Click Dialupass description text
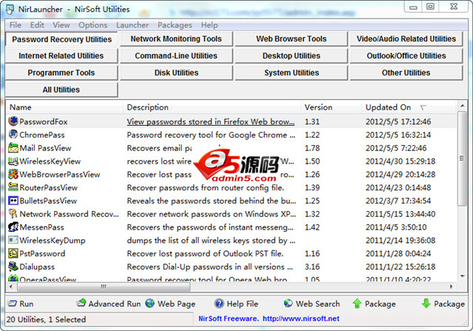Viewport: 473px width, 331px height. (x=210, y=267)
